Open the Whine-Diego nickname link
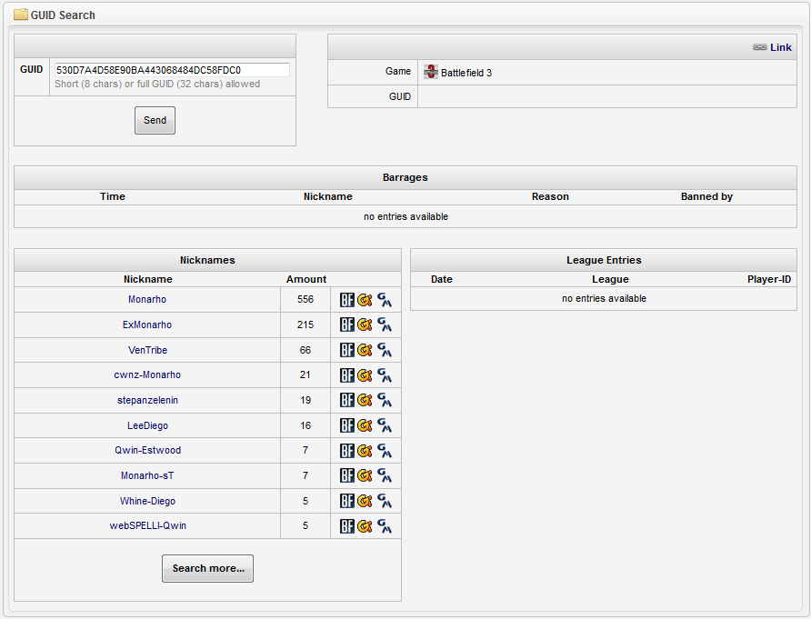The width and height of the screenshot is (811, 619). pyautogui.click(x=147, y=501)
